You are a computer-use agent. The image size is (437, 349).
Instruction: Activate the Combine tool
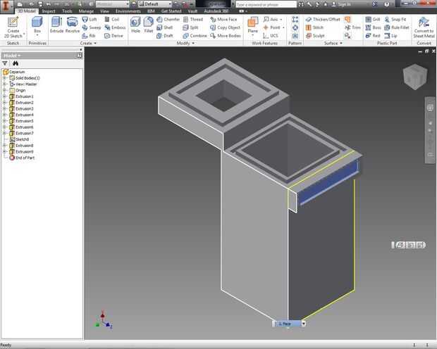click(x=195, y=36)
